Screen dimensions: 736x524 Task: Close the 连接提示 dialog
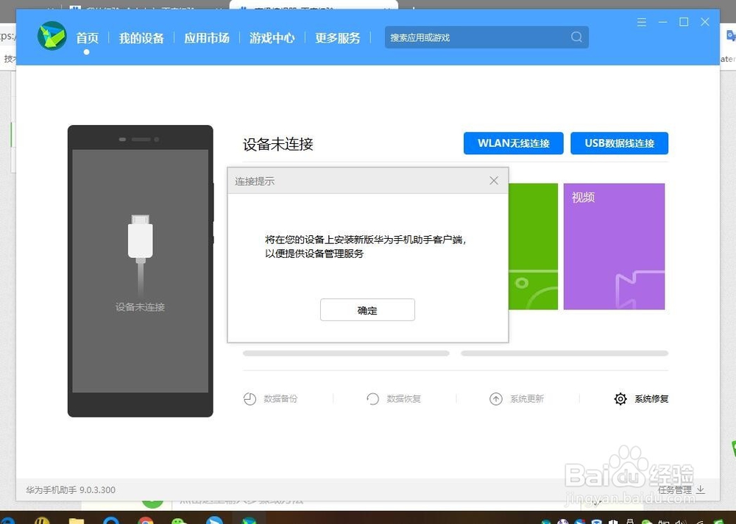[494, 181]
